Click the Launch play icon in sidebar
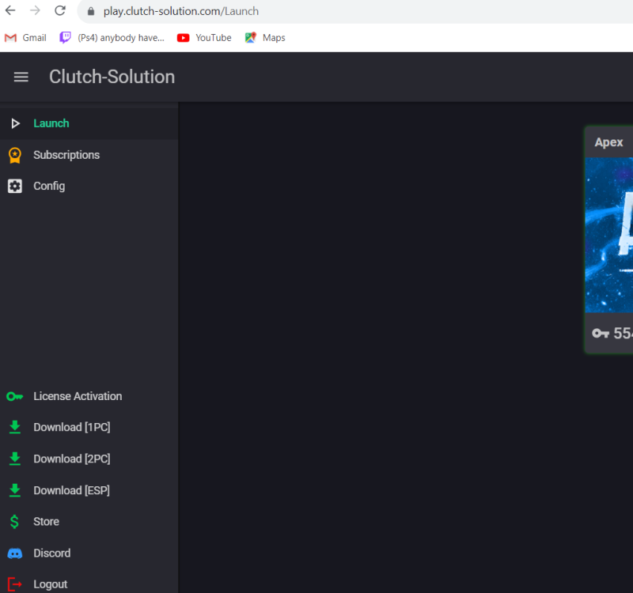Viewport: 633px width, 593px height. click(x=15, y=123)
